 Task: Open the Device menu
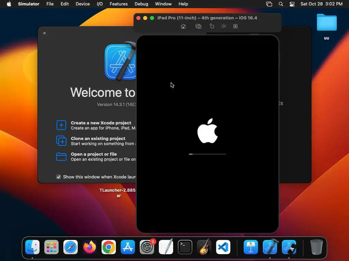pyautogui.click(x=82, y=4)
